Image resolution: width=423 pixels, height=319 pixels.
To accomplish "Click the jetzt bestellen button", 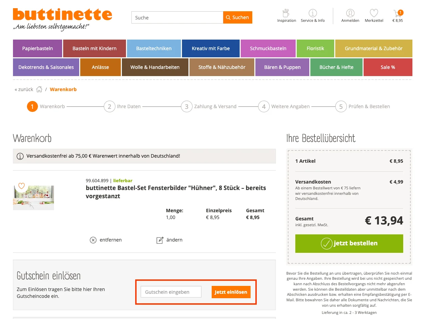I will tap(349, 243).
